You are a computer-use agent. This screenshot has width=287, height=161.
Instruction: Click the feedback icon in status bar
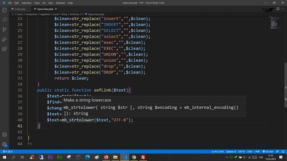pyautogui.click(x=278, y=152)
